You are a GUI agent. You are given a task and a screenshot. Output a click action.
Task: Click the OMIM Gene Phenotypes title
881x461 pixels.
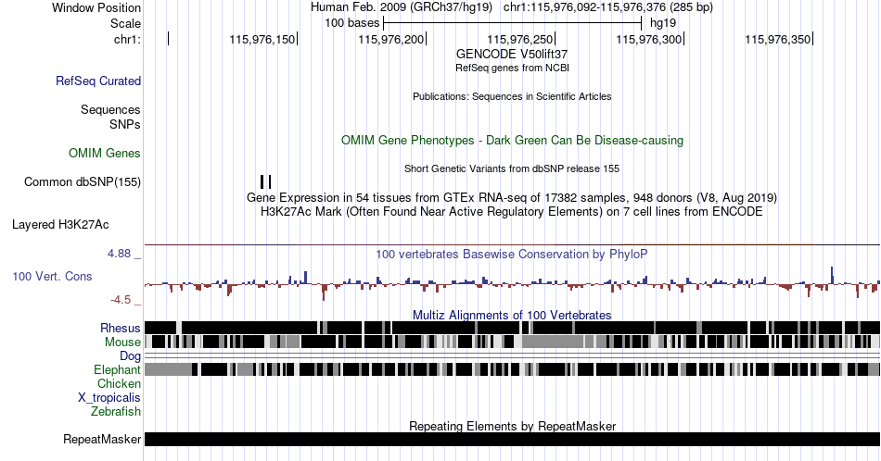point(512,140)
